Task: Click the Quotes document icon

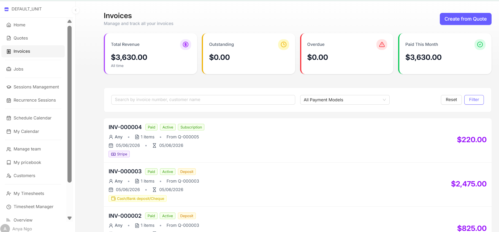Action: [9, 38]
